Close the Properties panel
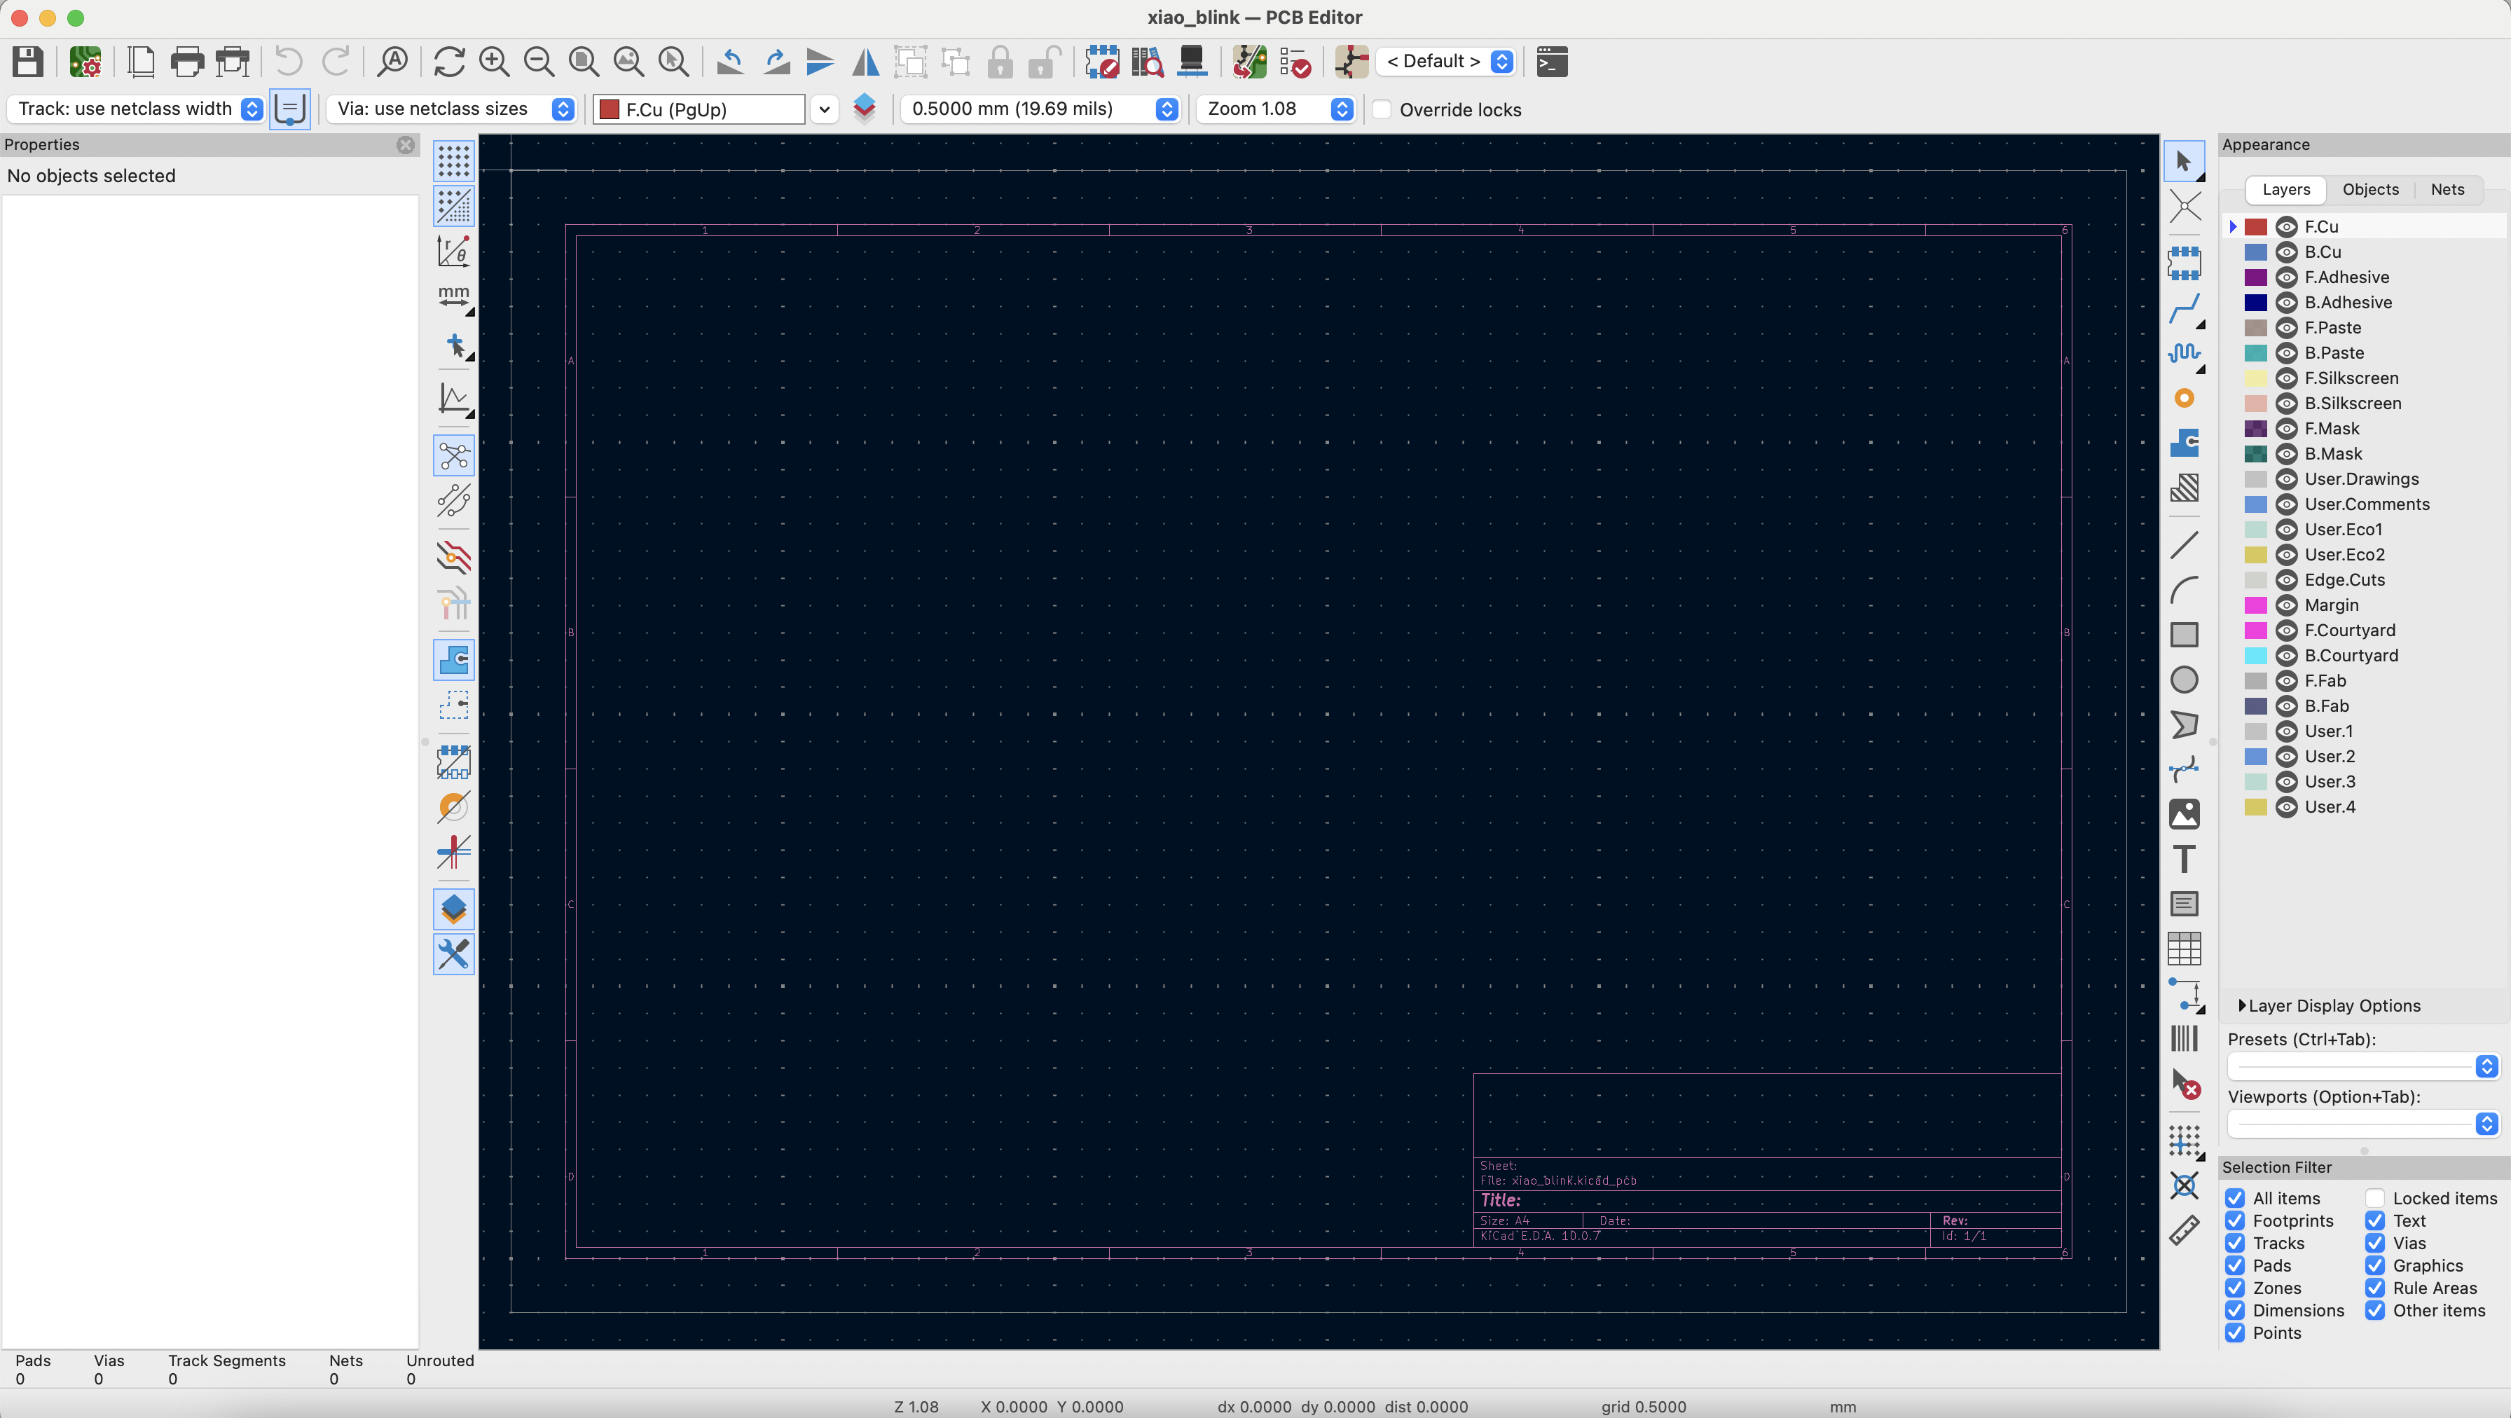This screenshot has width=2511, height=1418. coord(406,144)
